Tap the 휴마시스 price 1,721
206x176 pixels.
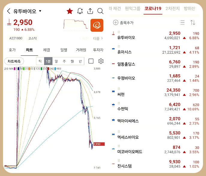175,48
